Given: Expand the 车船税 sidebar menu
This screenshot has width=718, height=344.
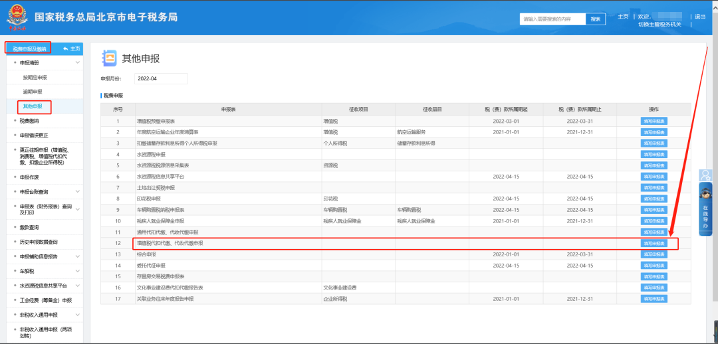Looking at the screenshot, I should click(78, 271).
